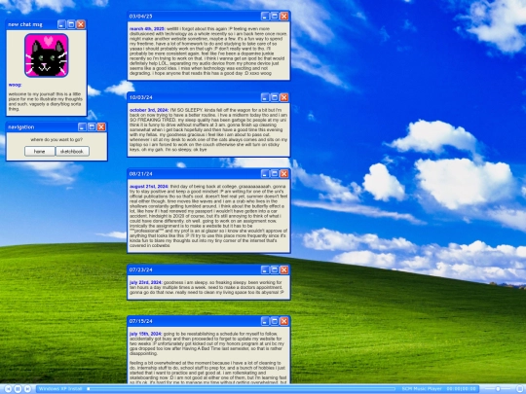The height and width of the screenshot is (394, 526).
Task: Click the 07/23/24 window title
Action: click(x=141, y=269)
